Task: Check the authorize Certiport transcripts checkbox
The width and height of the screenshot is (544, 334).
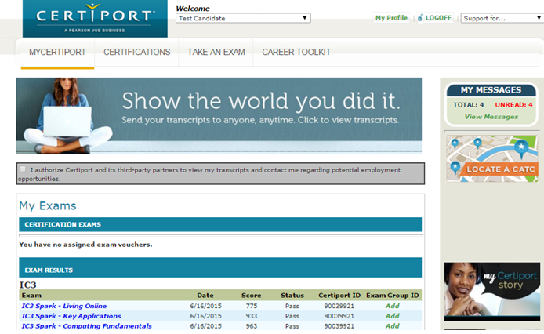Action: pos(23,169)
